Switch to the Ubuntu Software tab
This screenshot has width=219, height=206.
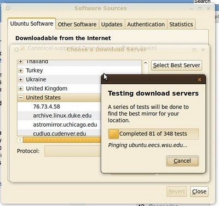tap(32, 23)
